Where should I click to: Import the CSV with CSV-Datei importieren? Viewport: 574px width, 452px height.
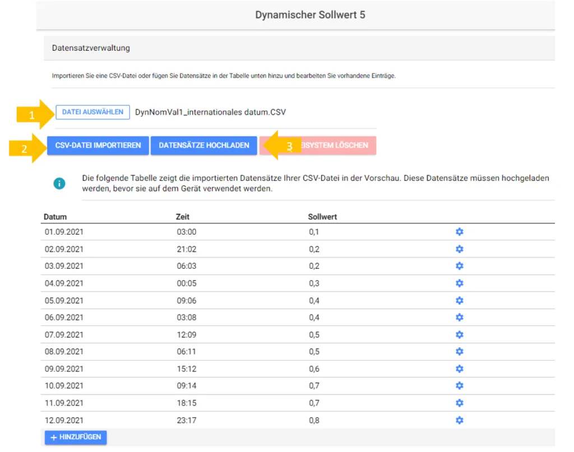coord(98,145)
